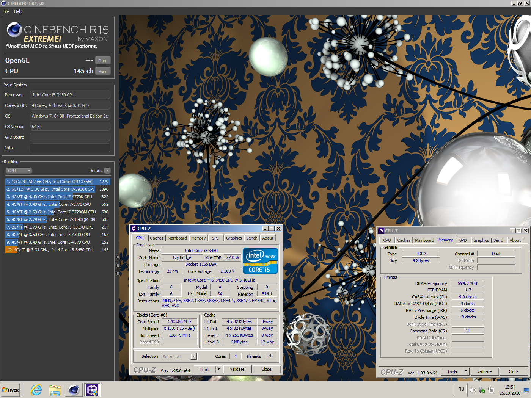531x398 pixels.
Task: Click Validate in right CPU-Z window
Action: point(484,371)
